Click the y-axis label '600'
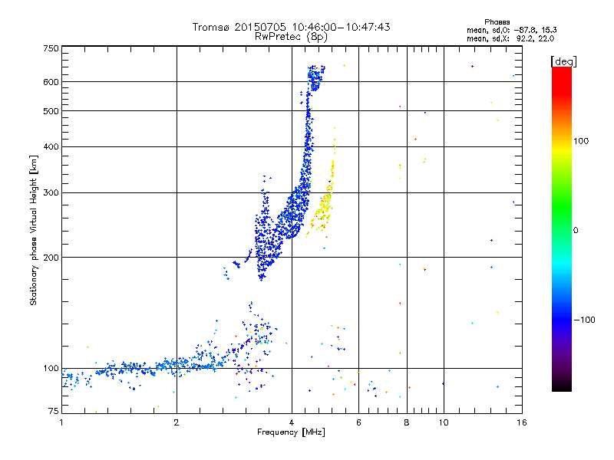The height and width of the screenshot is (460, 614). click(51, 82)
